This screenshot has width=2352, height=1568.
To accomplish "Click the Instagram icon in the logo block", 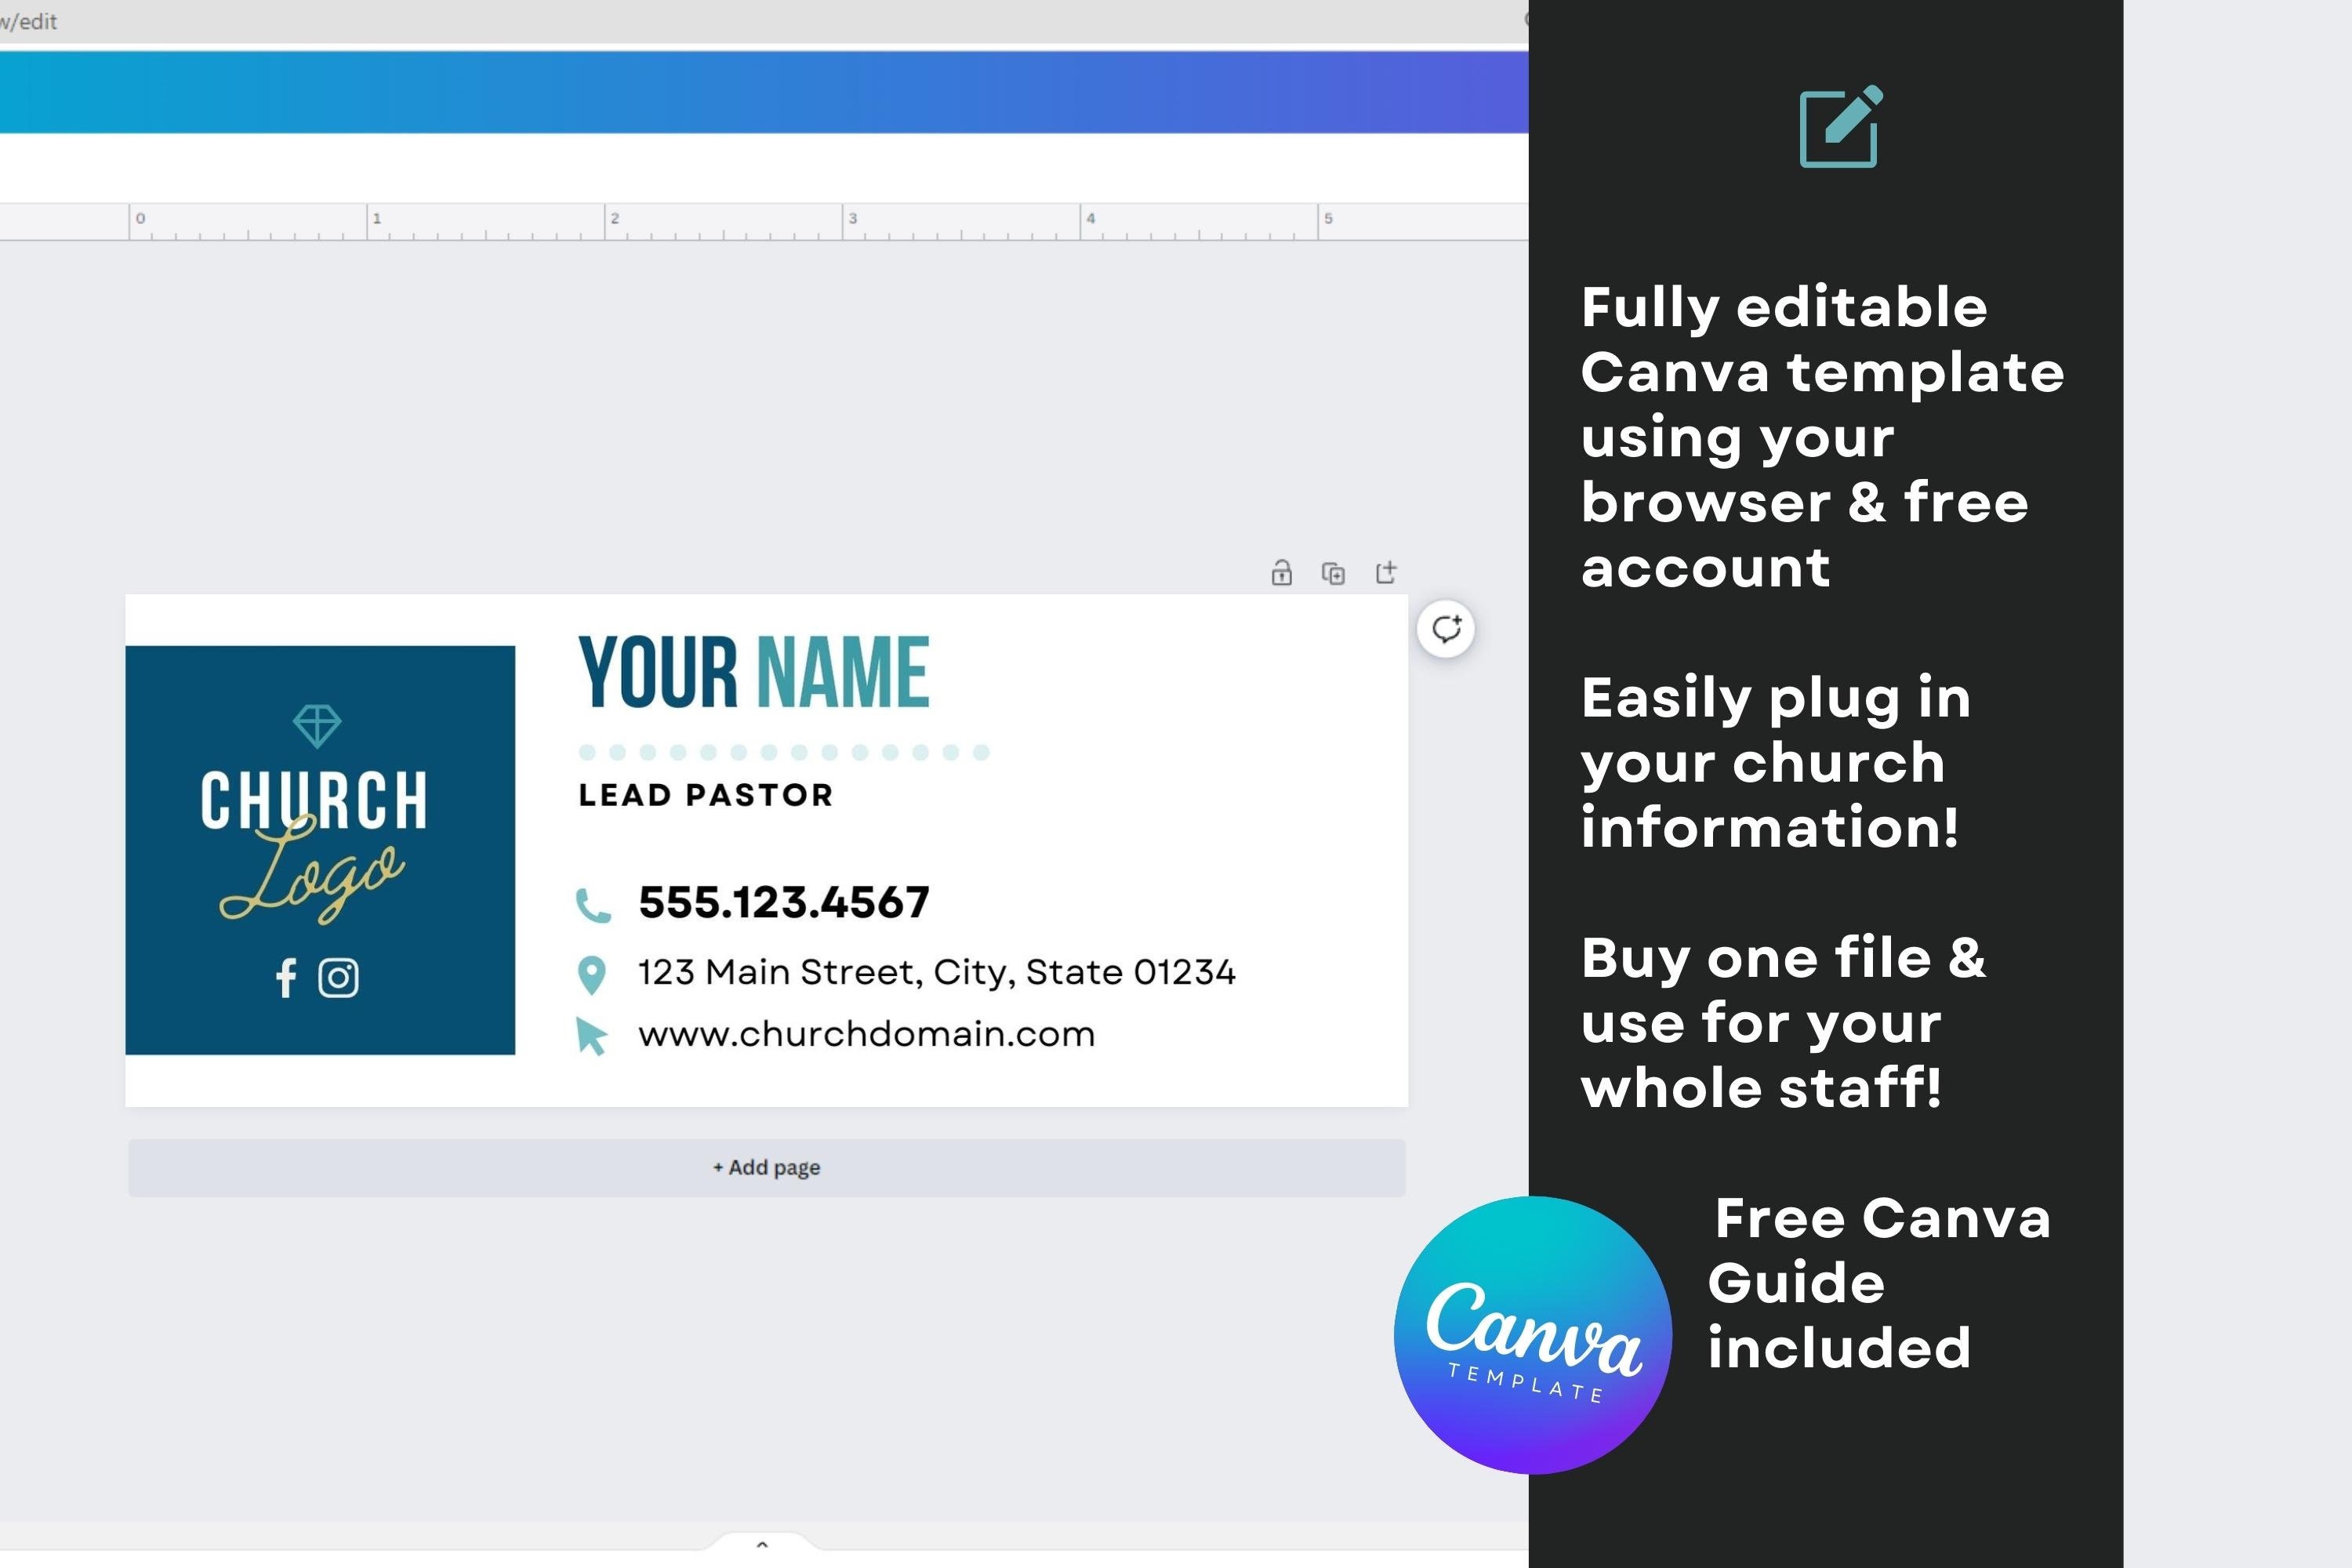I will click(x=338, y=977).
